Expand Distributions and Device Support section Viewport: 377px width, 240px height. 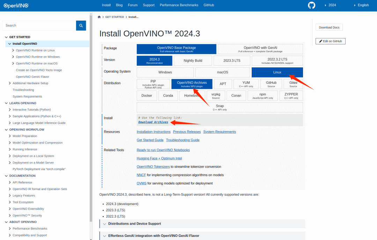[x=202, y=224]
